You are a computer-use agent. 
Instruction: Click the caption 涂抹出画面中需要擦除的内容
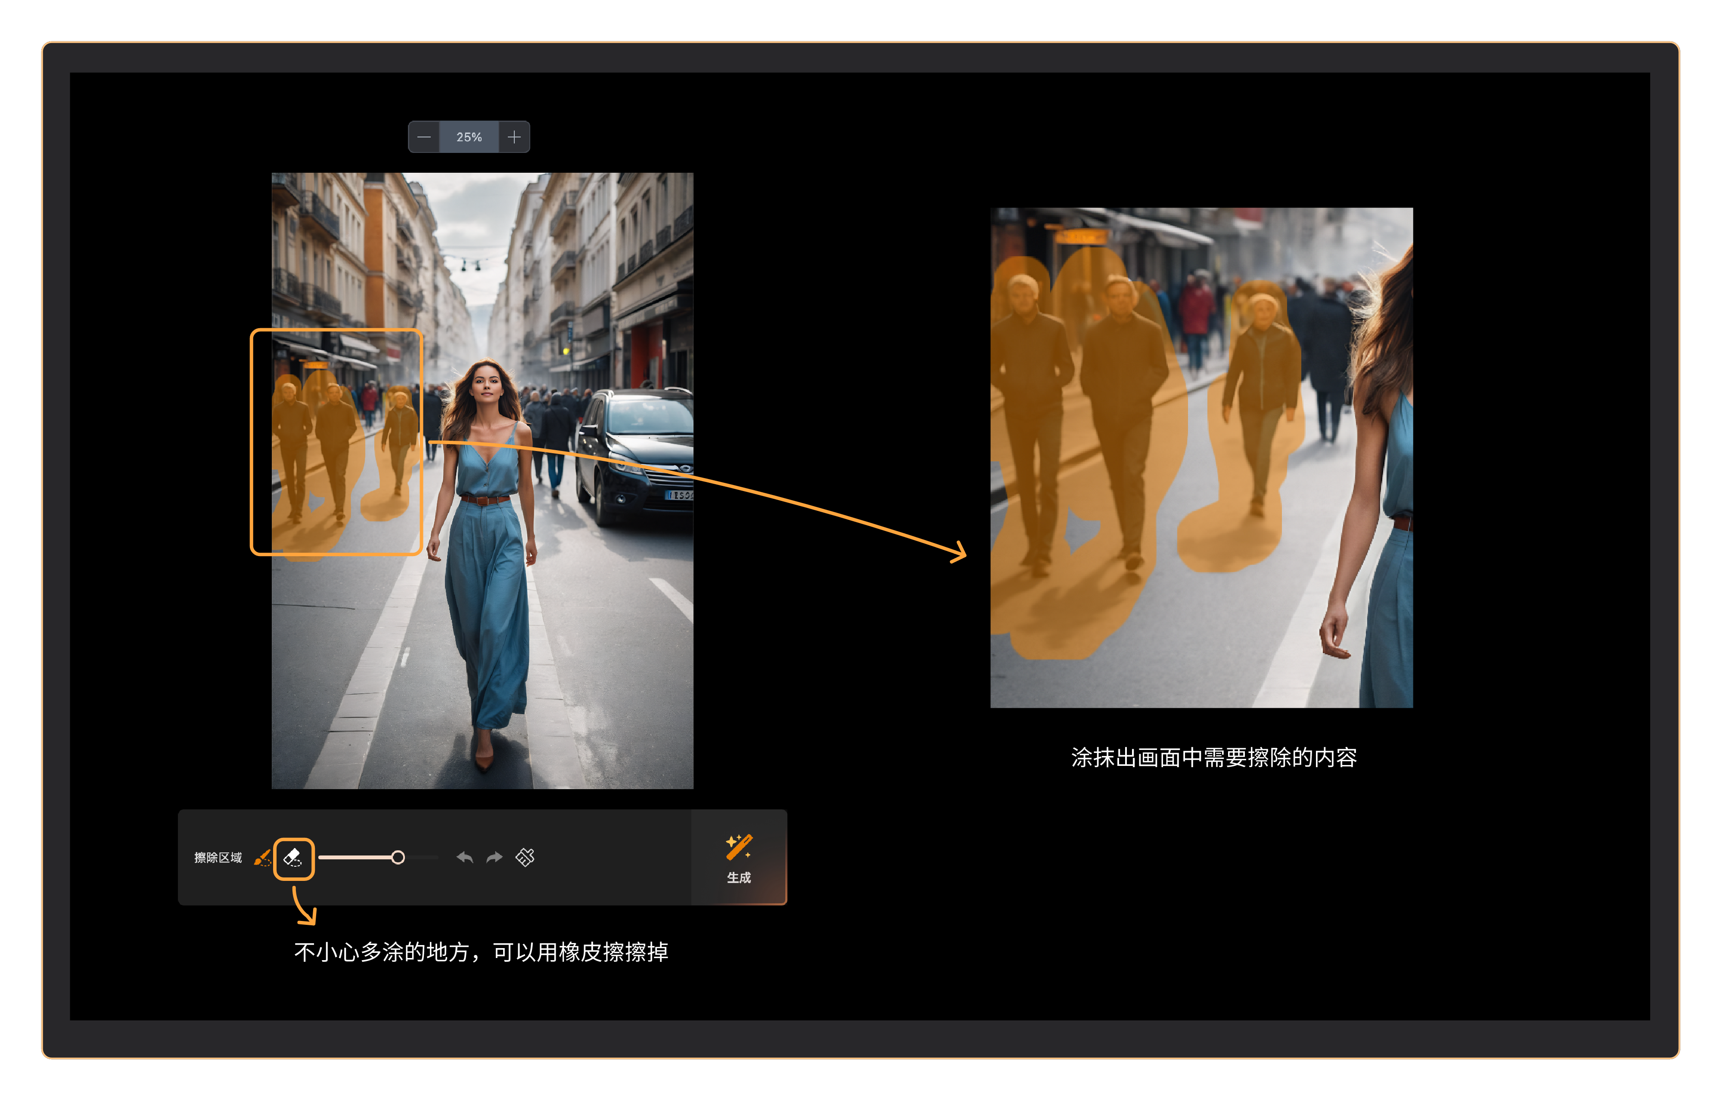[x=1213, y=758]
